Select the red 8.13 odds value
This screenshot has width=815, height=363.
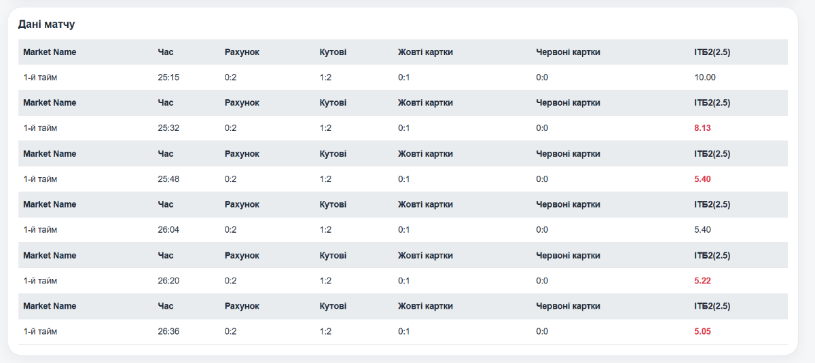point(702,128)
